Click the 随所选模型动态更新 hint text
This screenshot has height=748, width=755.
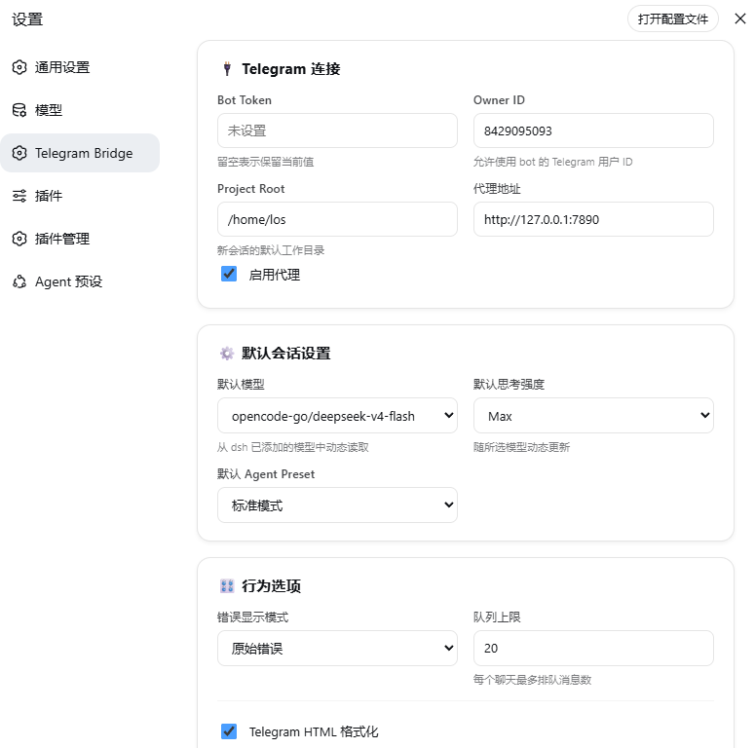tap(521, 447)
